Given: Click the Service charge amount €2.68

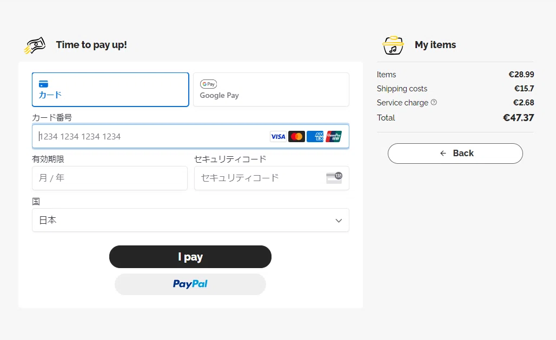Looking at the screenshot, I should 524,103.
